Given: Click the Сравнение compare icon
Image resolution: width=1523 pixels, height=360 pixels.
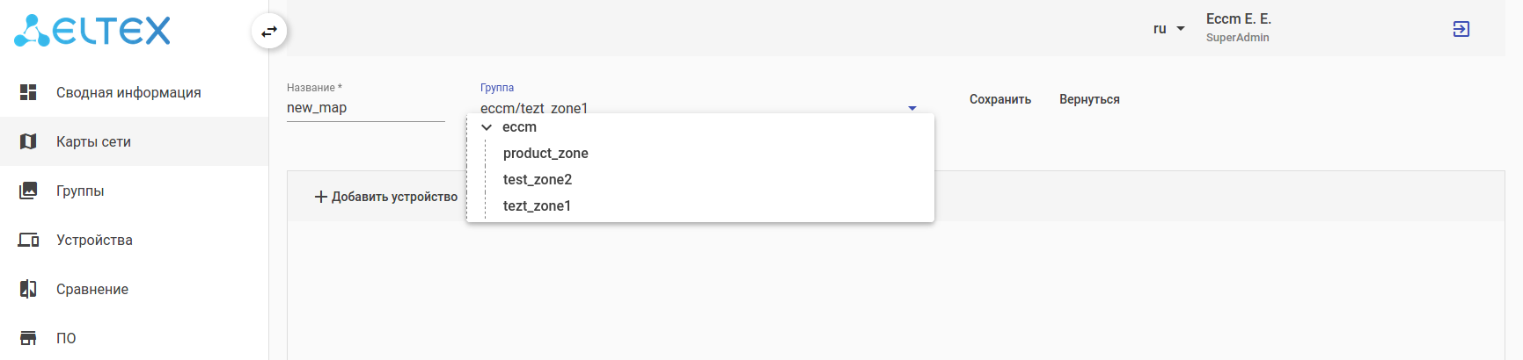Looking at the screenshot, I should [x=28, y=289].
